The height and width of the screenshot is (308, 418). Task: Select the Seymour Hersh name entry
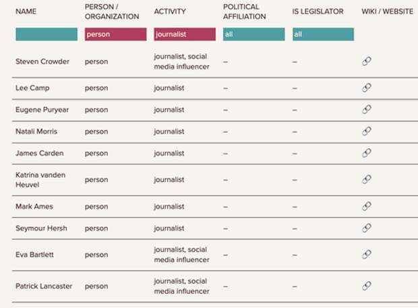point(41,228)
